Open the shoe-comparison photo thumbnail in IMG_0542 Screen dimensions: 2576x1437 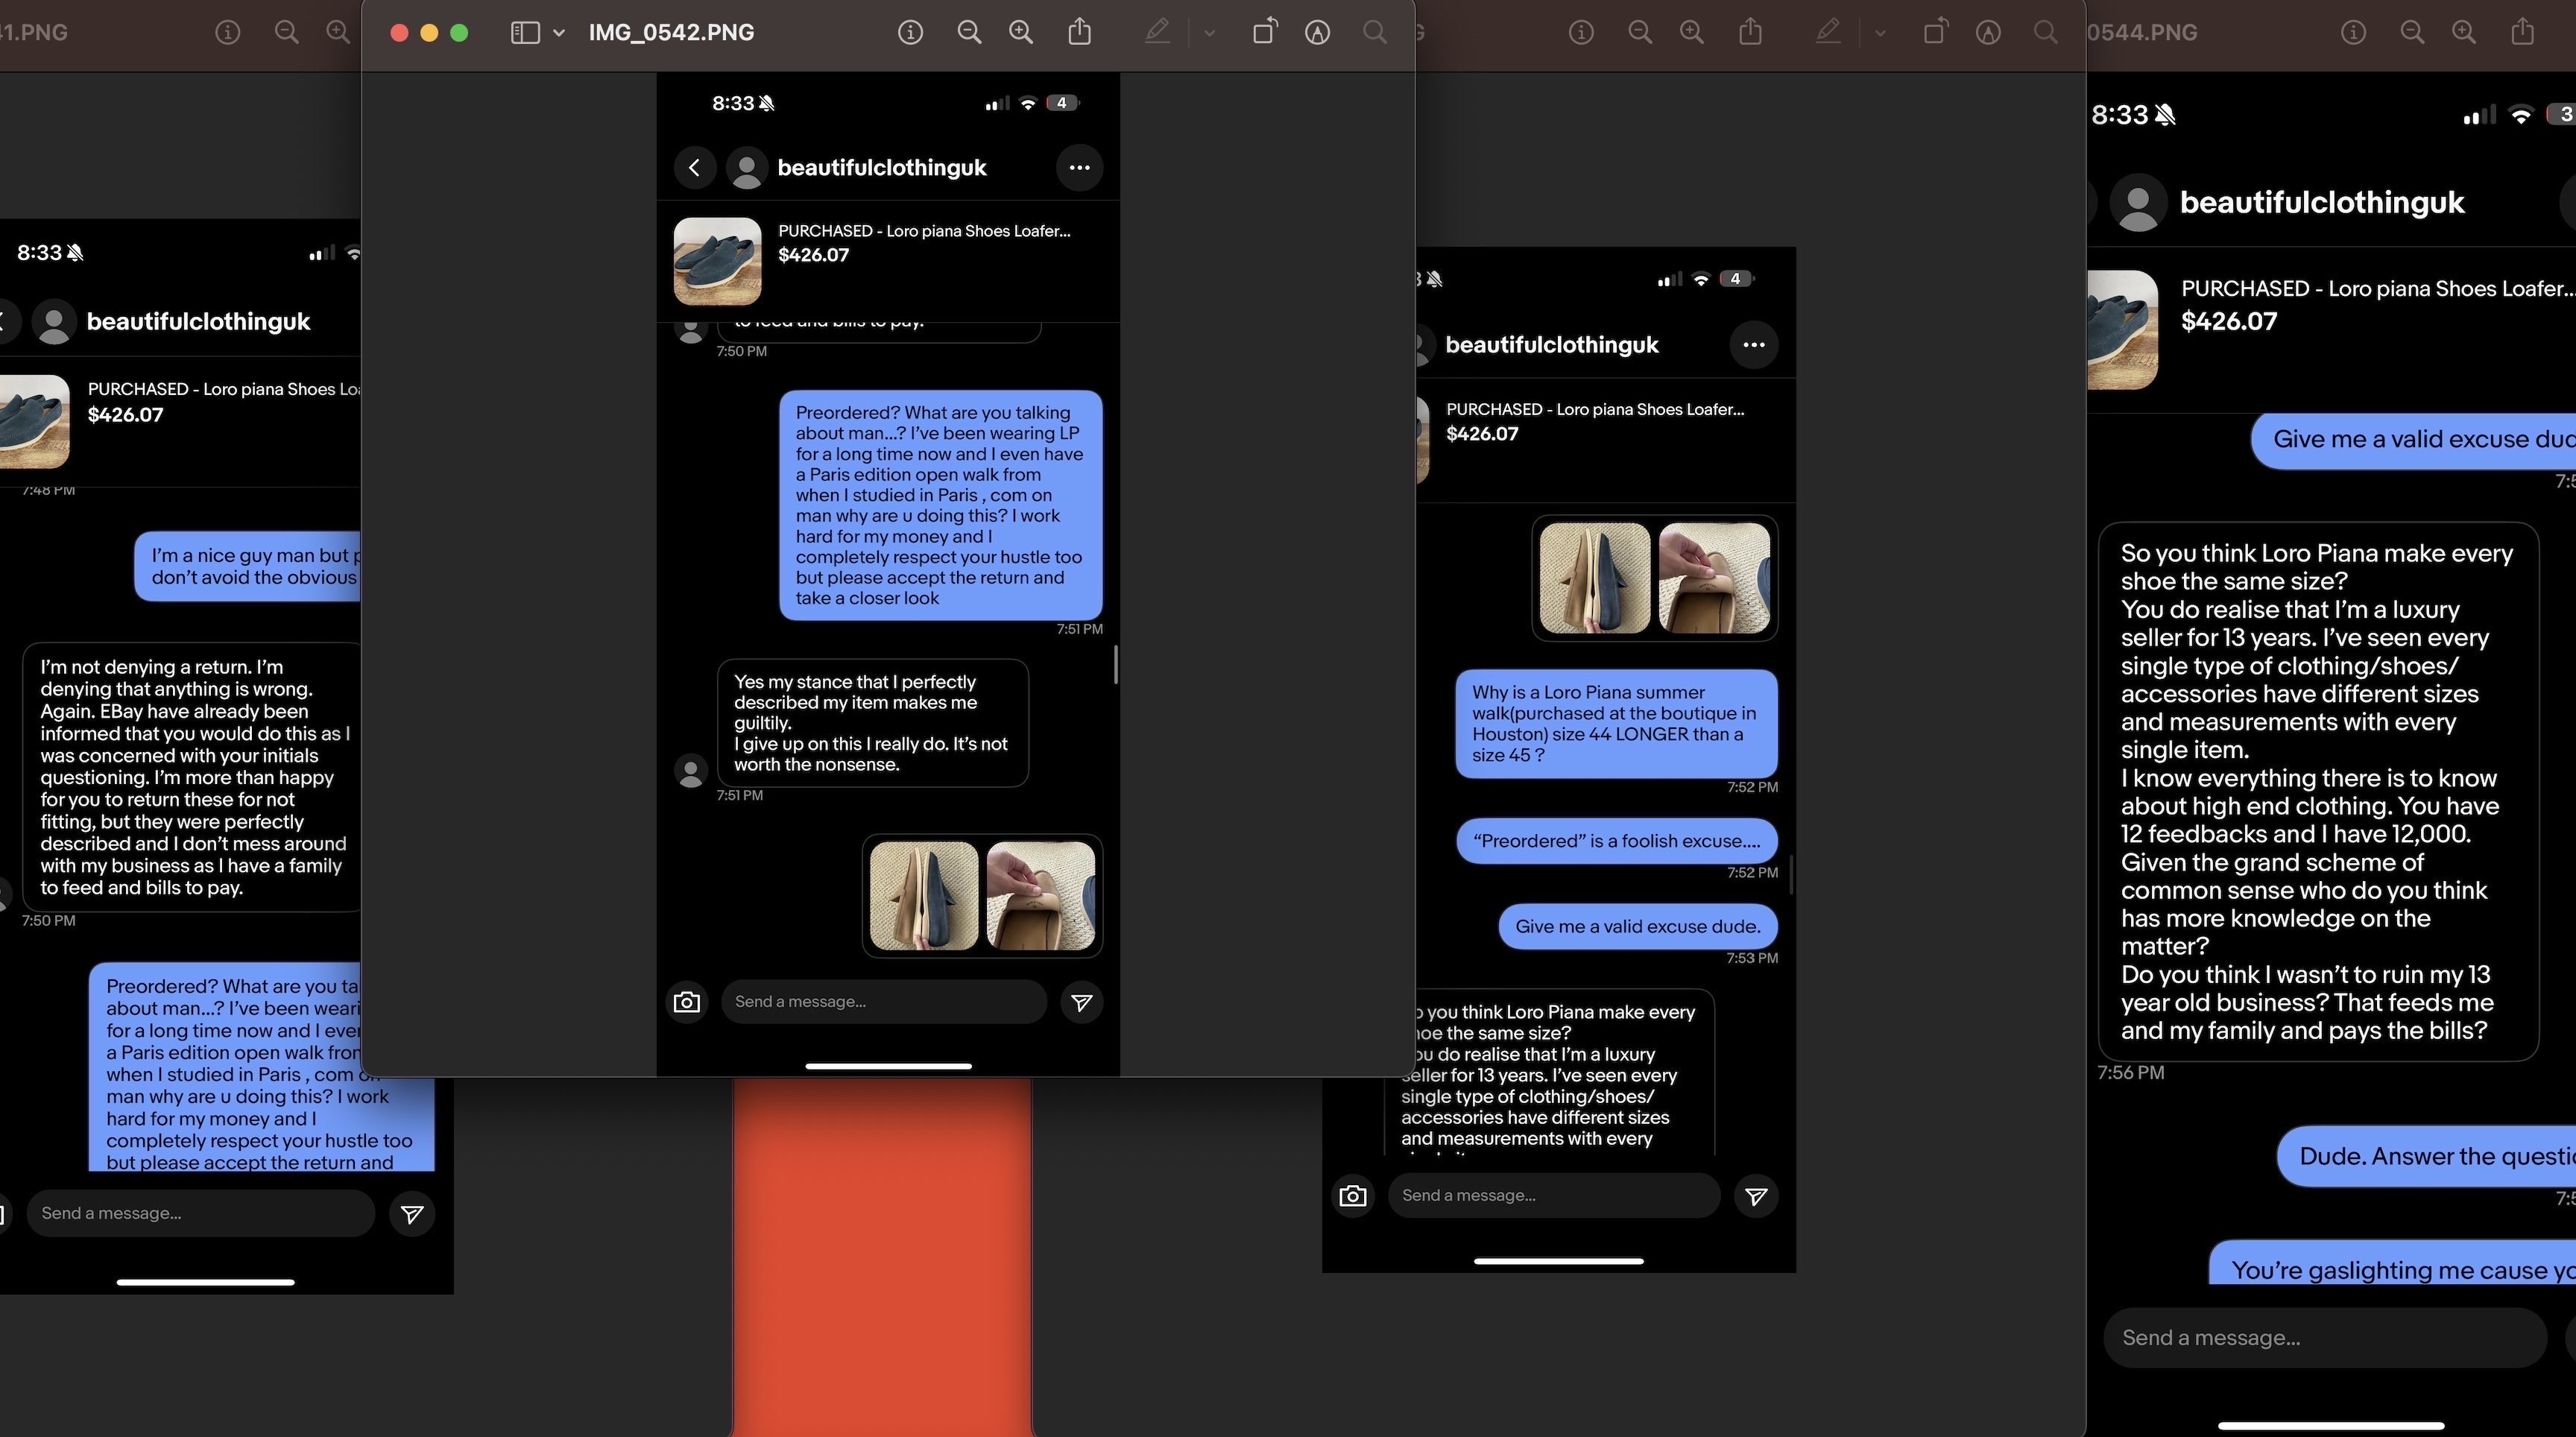tap(924, 896)
